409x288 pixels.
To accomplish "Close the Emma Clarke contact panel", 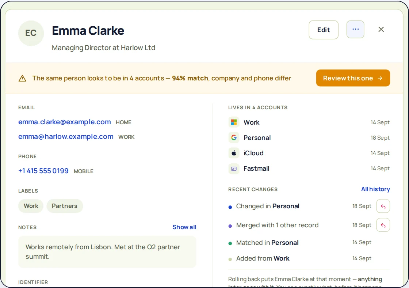I will pos(381,30).
